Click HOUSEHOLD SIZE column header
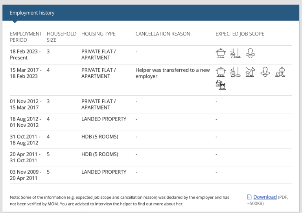 [62, 37]
